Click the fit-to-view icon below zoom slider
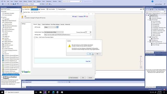 (141, 67)
